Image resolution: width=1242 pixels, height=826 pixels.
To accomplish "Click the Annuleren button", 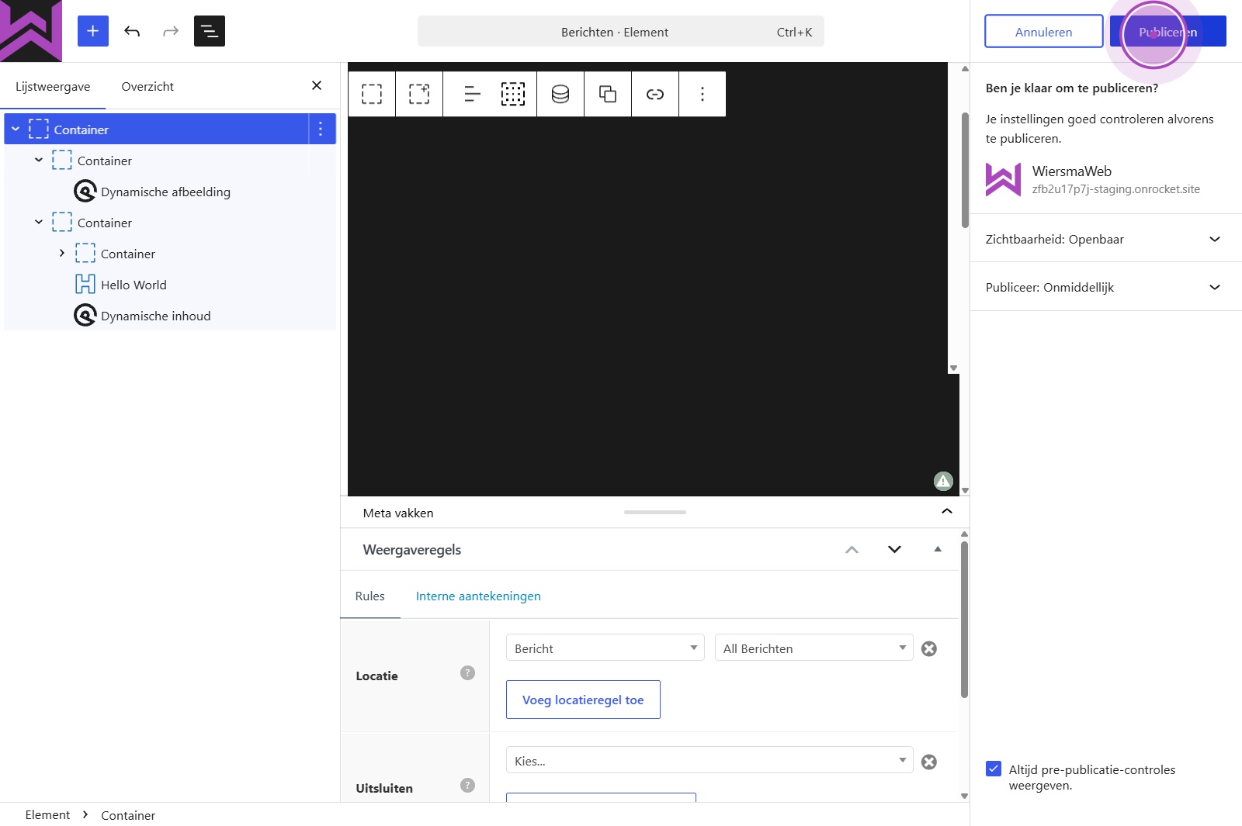I will click(1043, 32).
